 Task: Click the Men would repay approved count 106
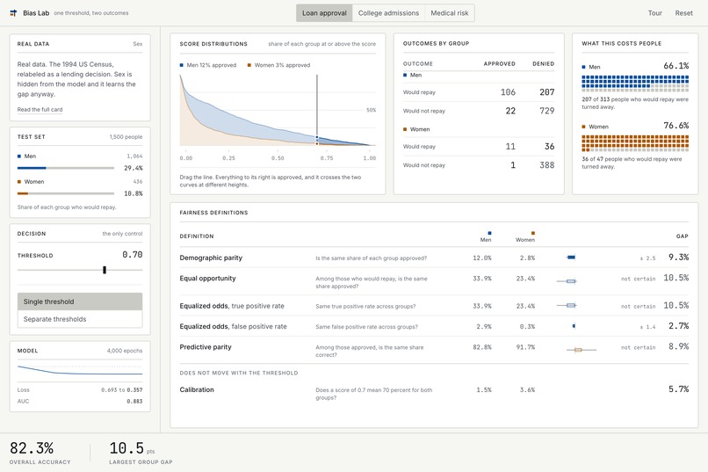pyautogui.click(x=508, y=92)
